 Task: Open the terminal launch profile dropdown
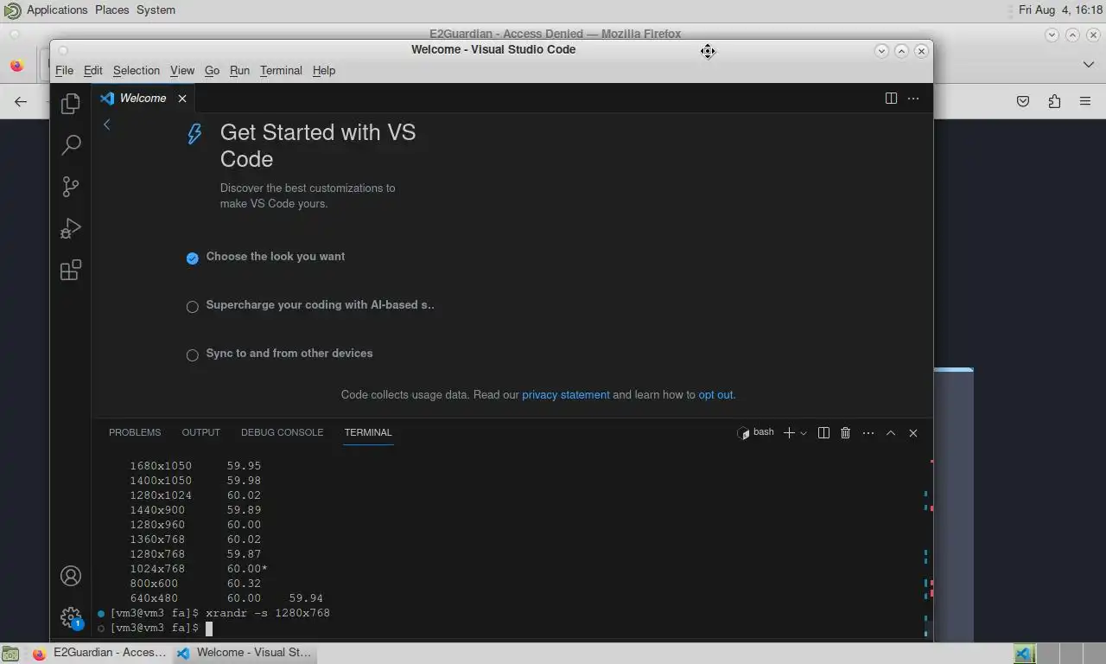tap(804, 433)
